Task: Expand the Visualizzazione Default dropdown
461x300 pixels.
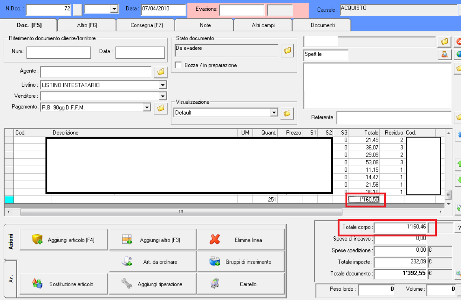Action: tap(274, 112)
